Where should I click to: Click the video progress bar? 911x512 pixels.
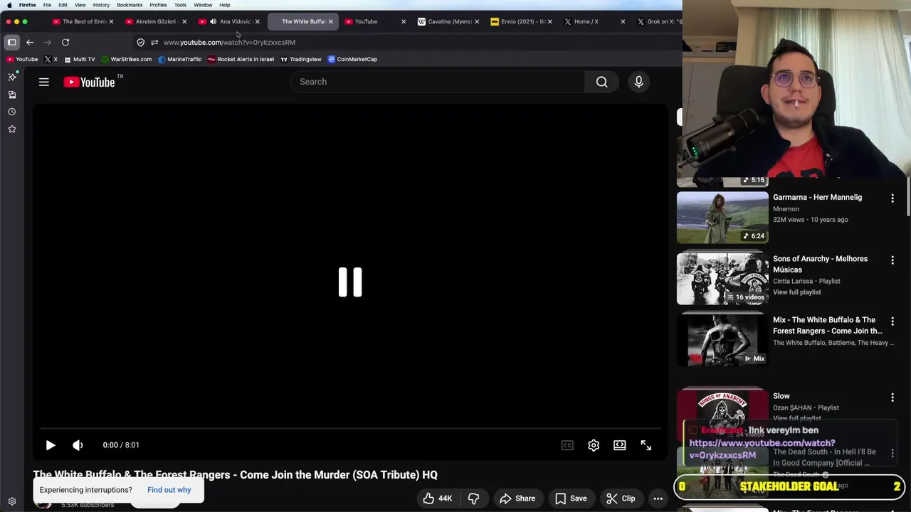(350, 429)
